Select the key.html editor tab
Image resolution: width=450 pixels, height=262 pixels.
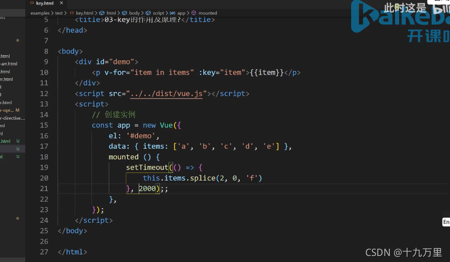[46, 3]
